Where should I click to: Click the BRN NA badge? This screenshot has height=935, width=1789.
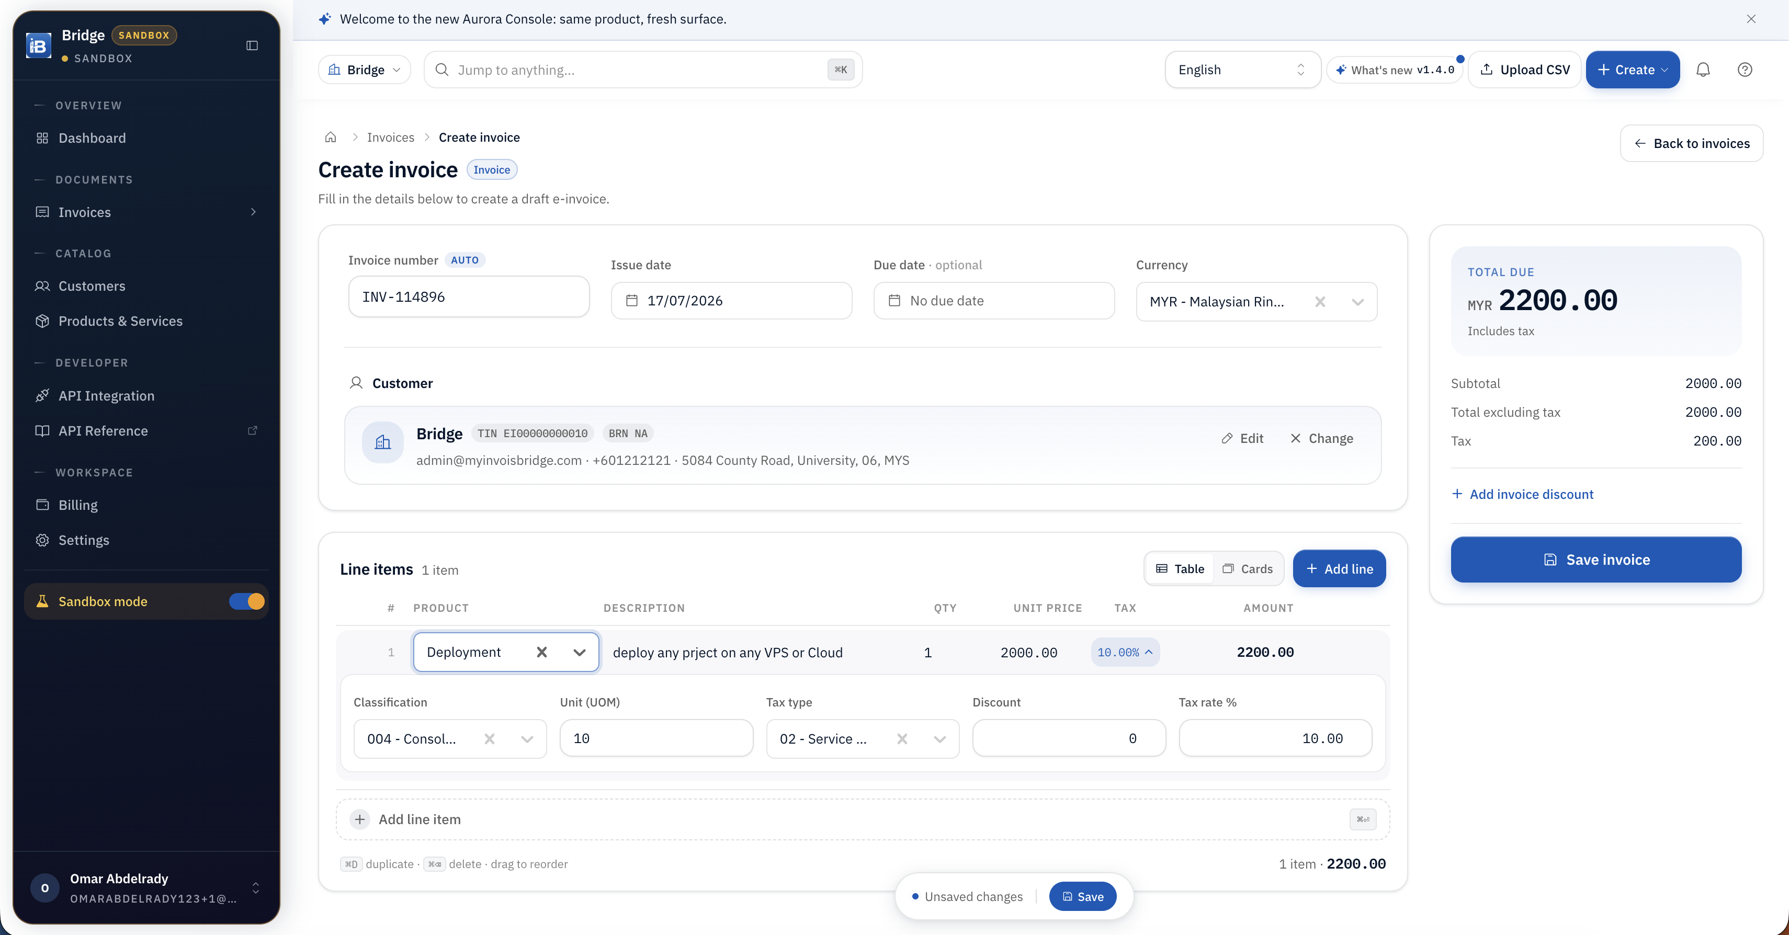628,433
